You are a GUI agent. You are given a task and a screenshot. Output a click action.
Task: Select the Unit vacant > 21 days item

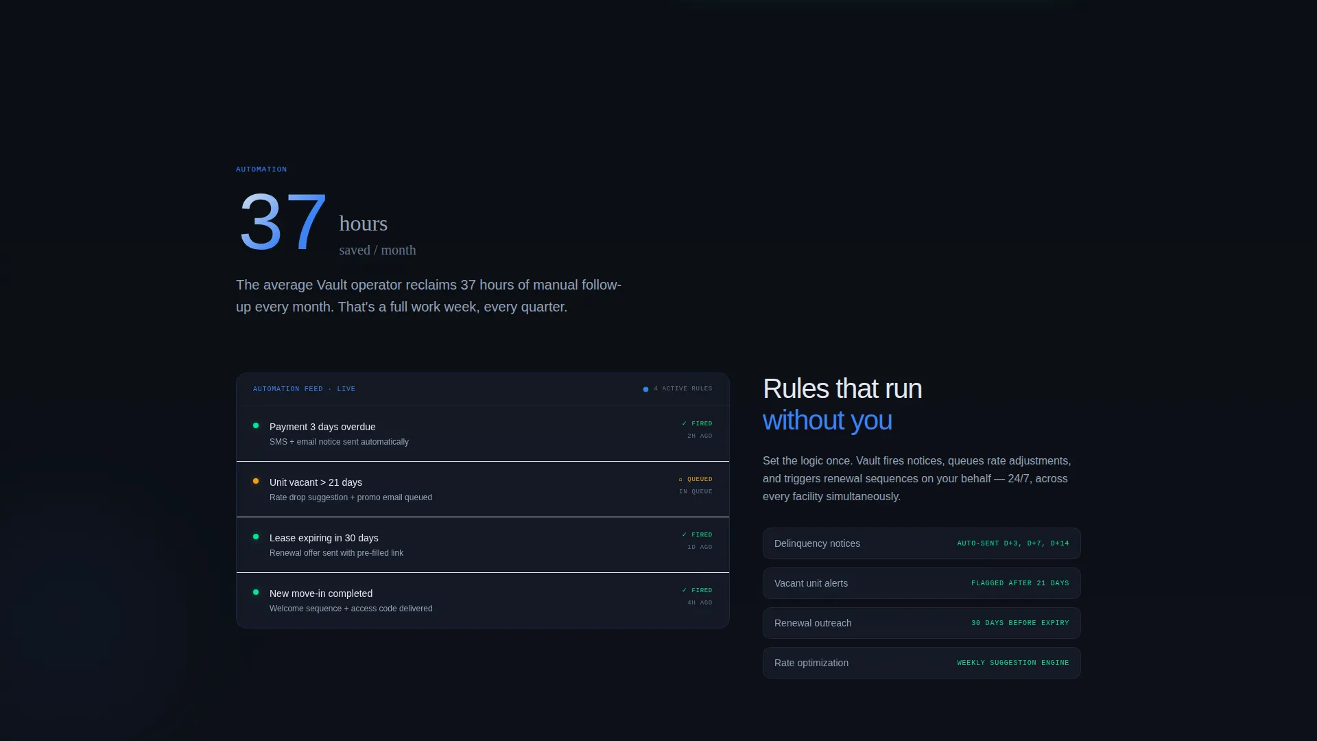pyautogui.click(x=483, y=489)
